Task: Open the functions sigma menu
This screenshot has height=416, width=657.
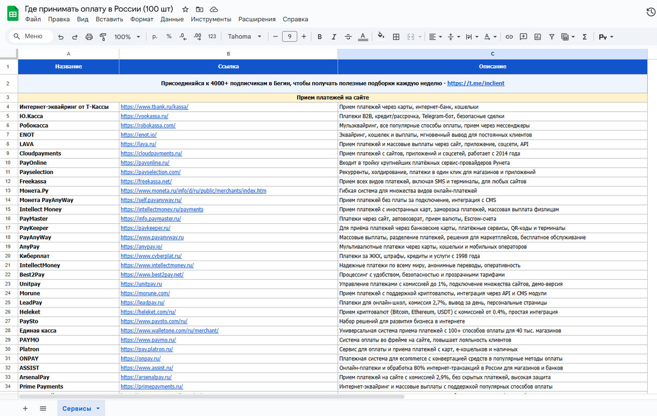Action: pyautogui.click(x=585, y=37)
